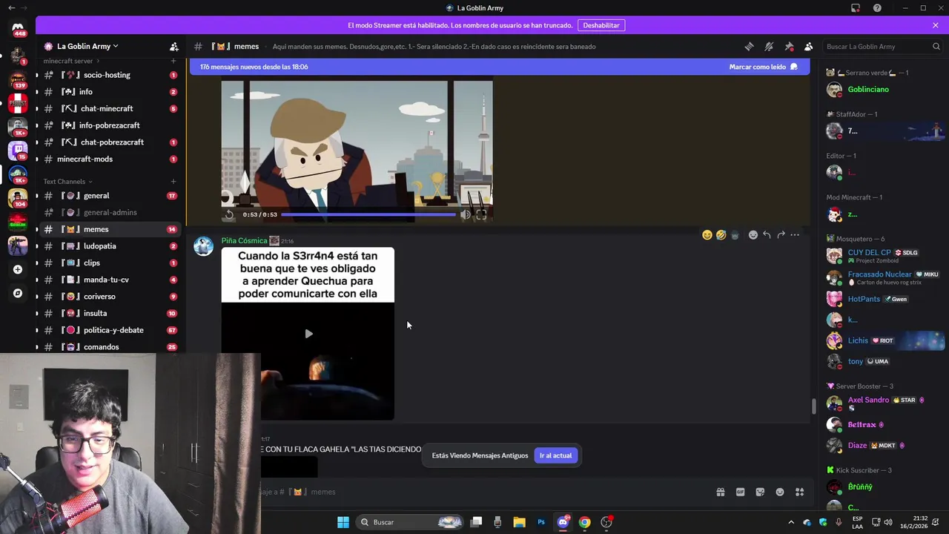Add reaction emoji icon on message

753,235
